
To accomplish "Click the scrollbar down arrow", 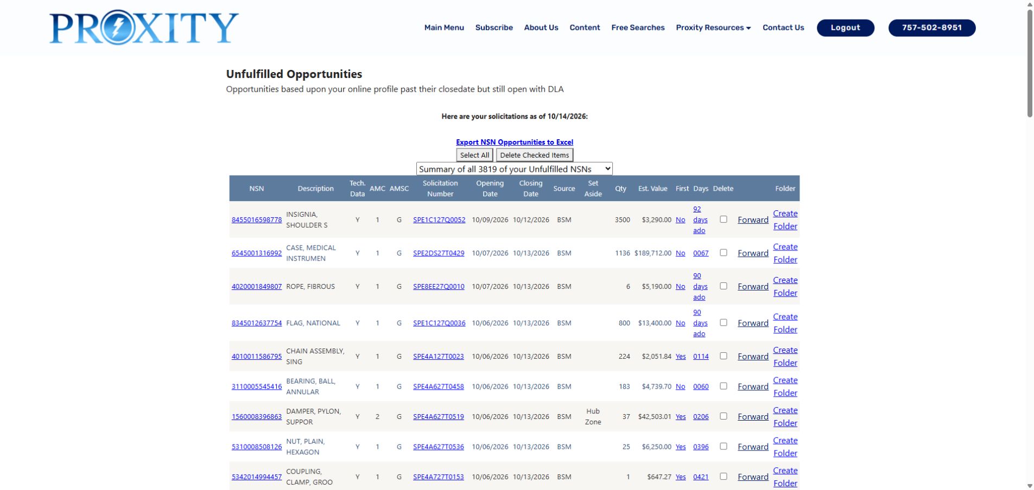I will coord(1030,486).
